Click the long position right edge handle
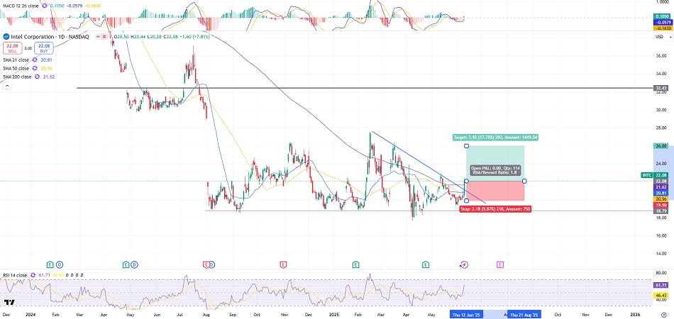Viewport: 674px width, 319px height. pos(525,181)
